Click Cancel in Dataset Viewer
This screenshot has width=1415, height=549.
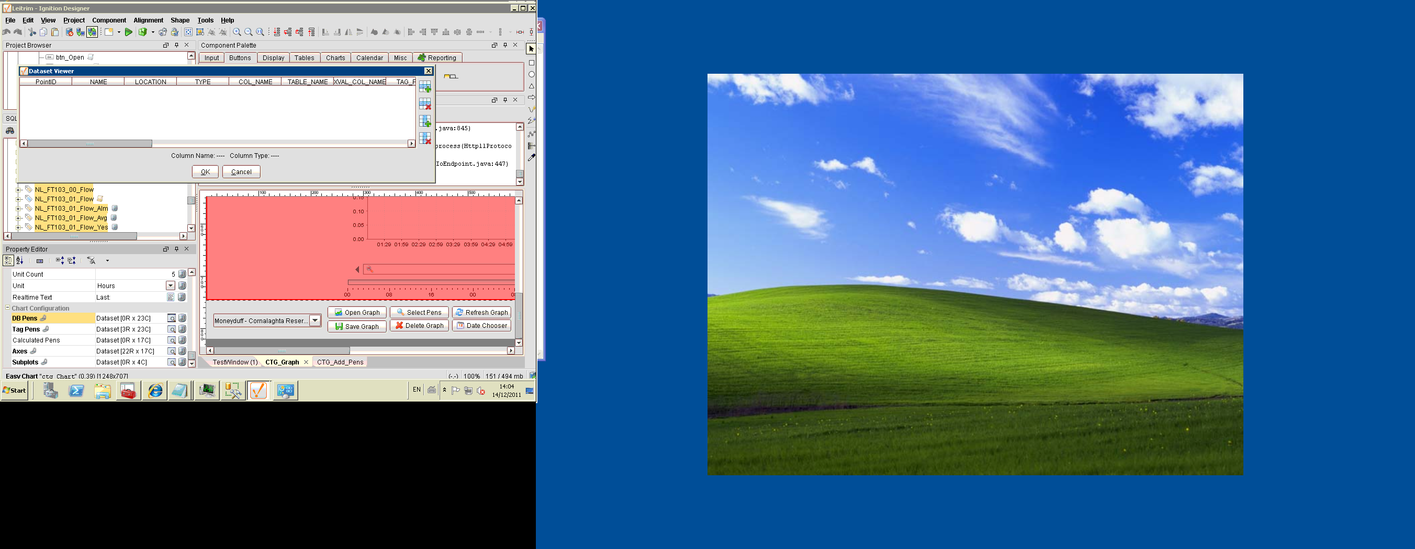pos(241,172)
